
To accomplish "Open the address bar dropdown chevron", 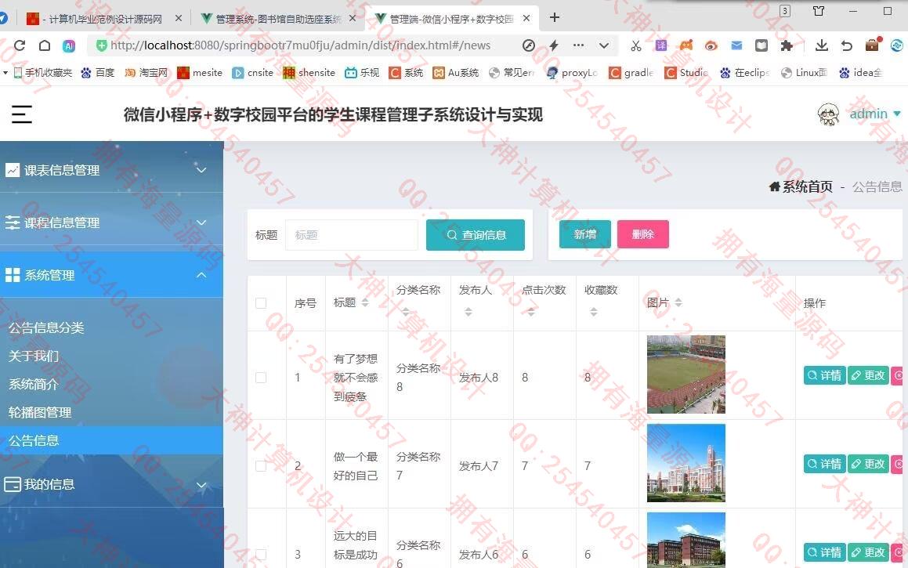I will (604, 45).
